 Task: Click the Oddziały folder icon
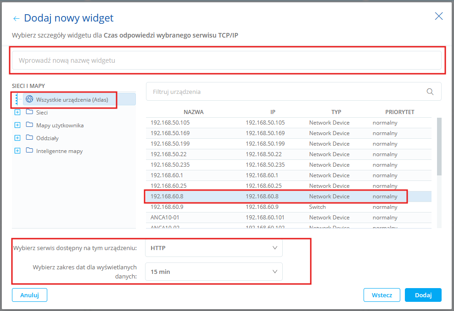(29, 138)
